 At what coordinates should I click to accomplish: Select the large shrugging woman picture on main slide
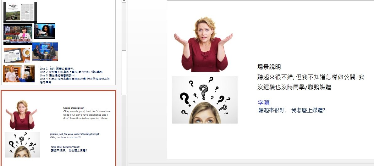tap(203, 44)
